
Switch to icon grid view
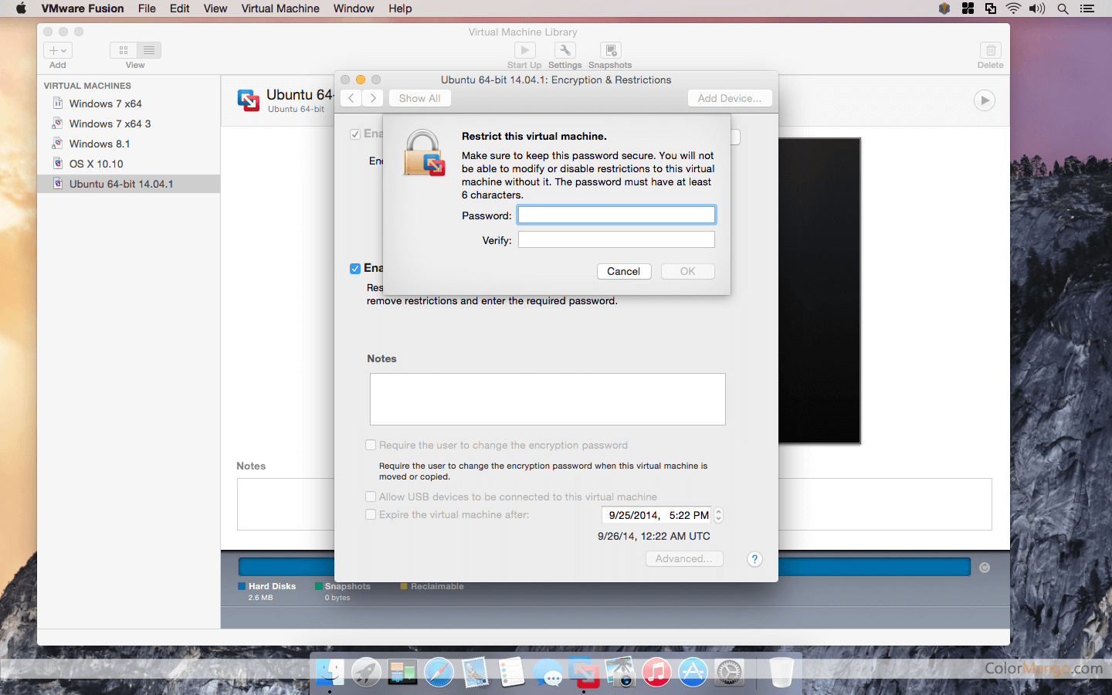pyautogui.click(x=124, y=50)
